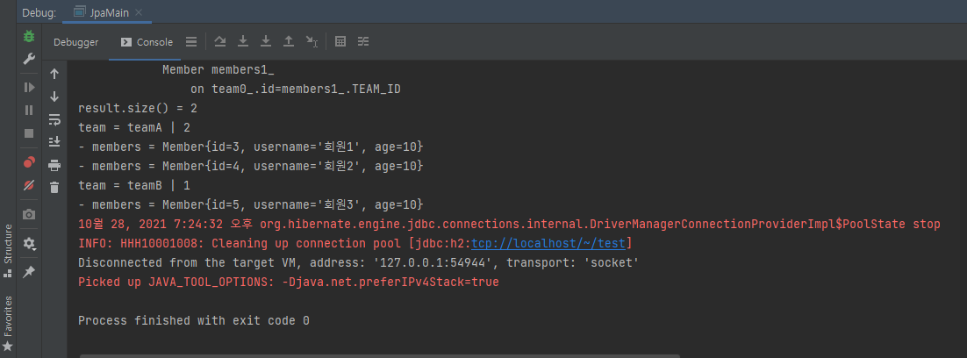Toggle scroll to end of console
The height and width of the screenshot is (358, 967).
(54, 142)
